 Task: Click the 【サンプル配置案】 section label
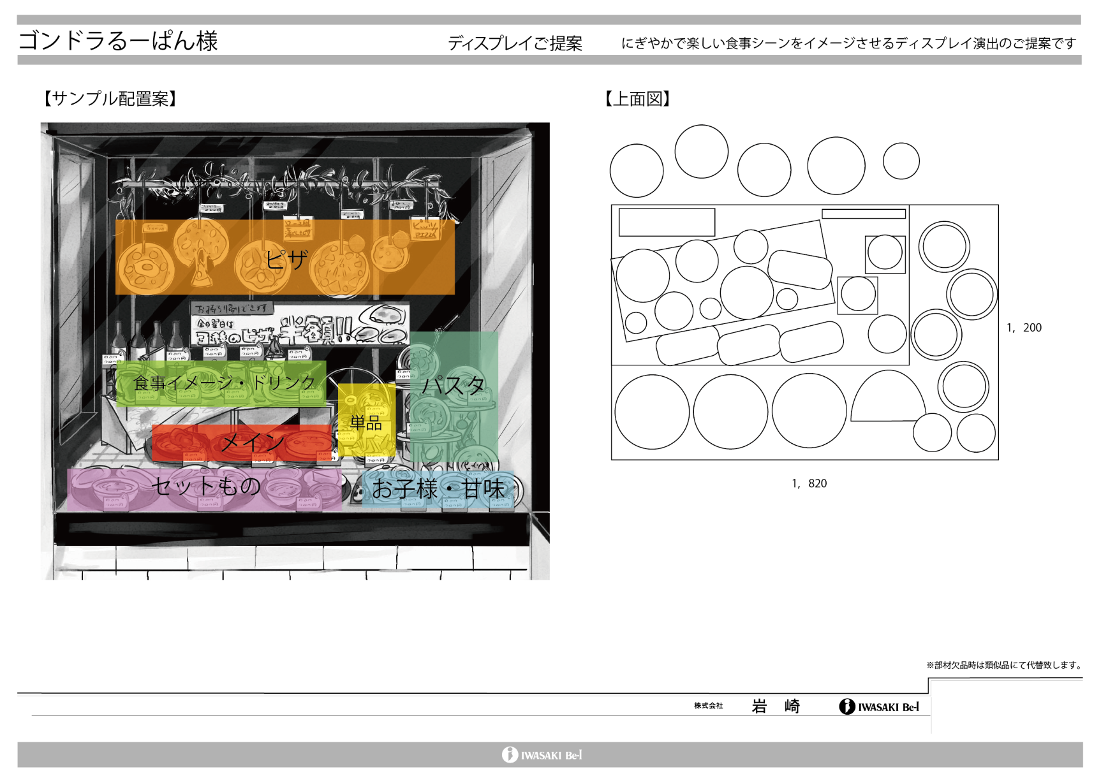[110, 98]
